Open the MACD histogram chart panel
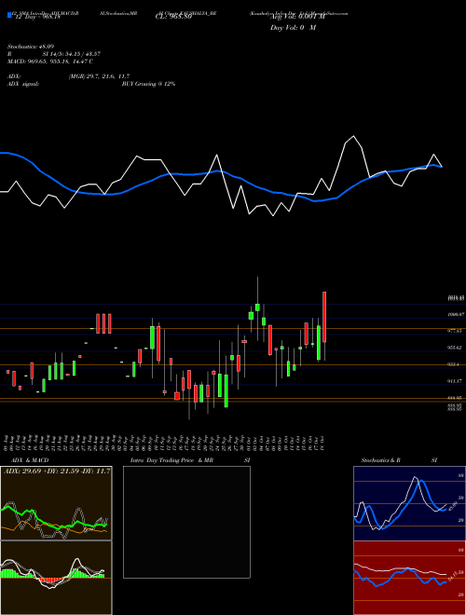 [x=56, y=578]
